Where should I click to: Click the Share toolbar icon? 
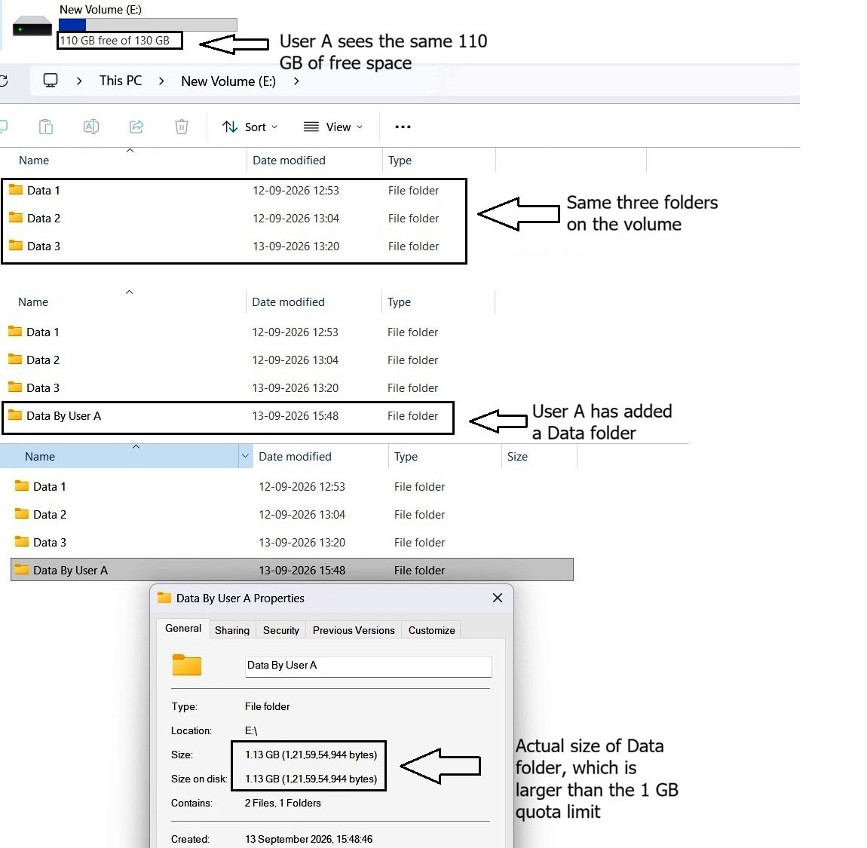[x=136, y=127]
